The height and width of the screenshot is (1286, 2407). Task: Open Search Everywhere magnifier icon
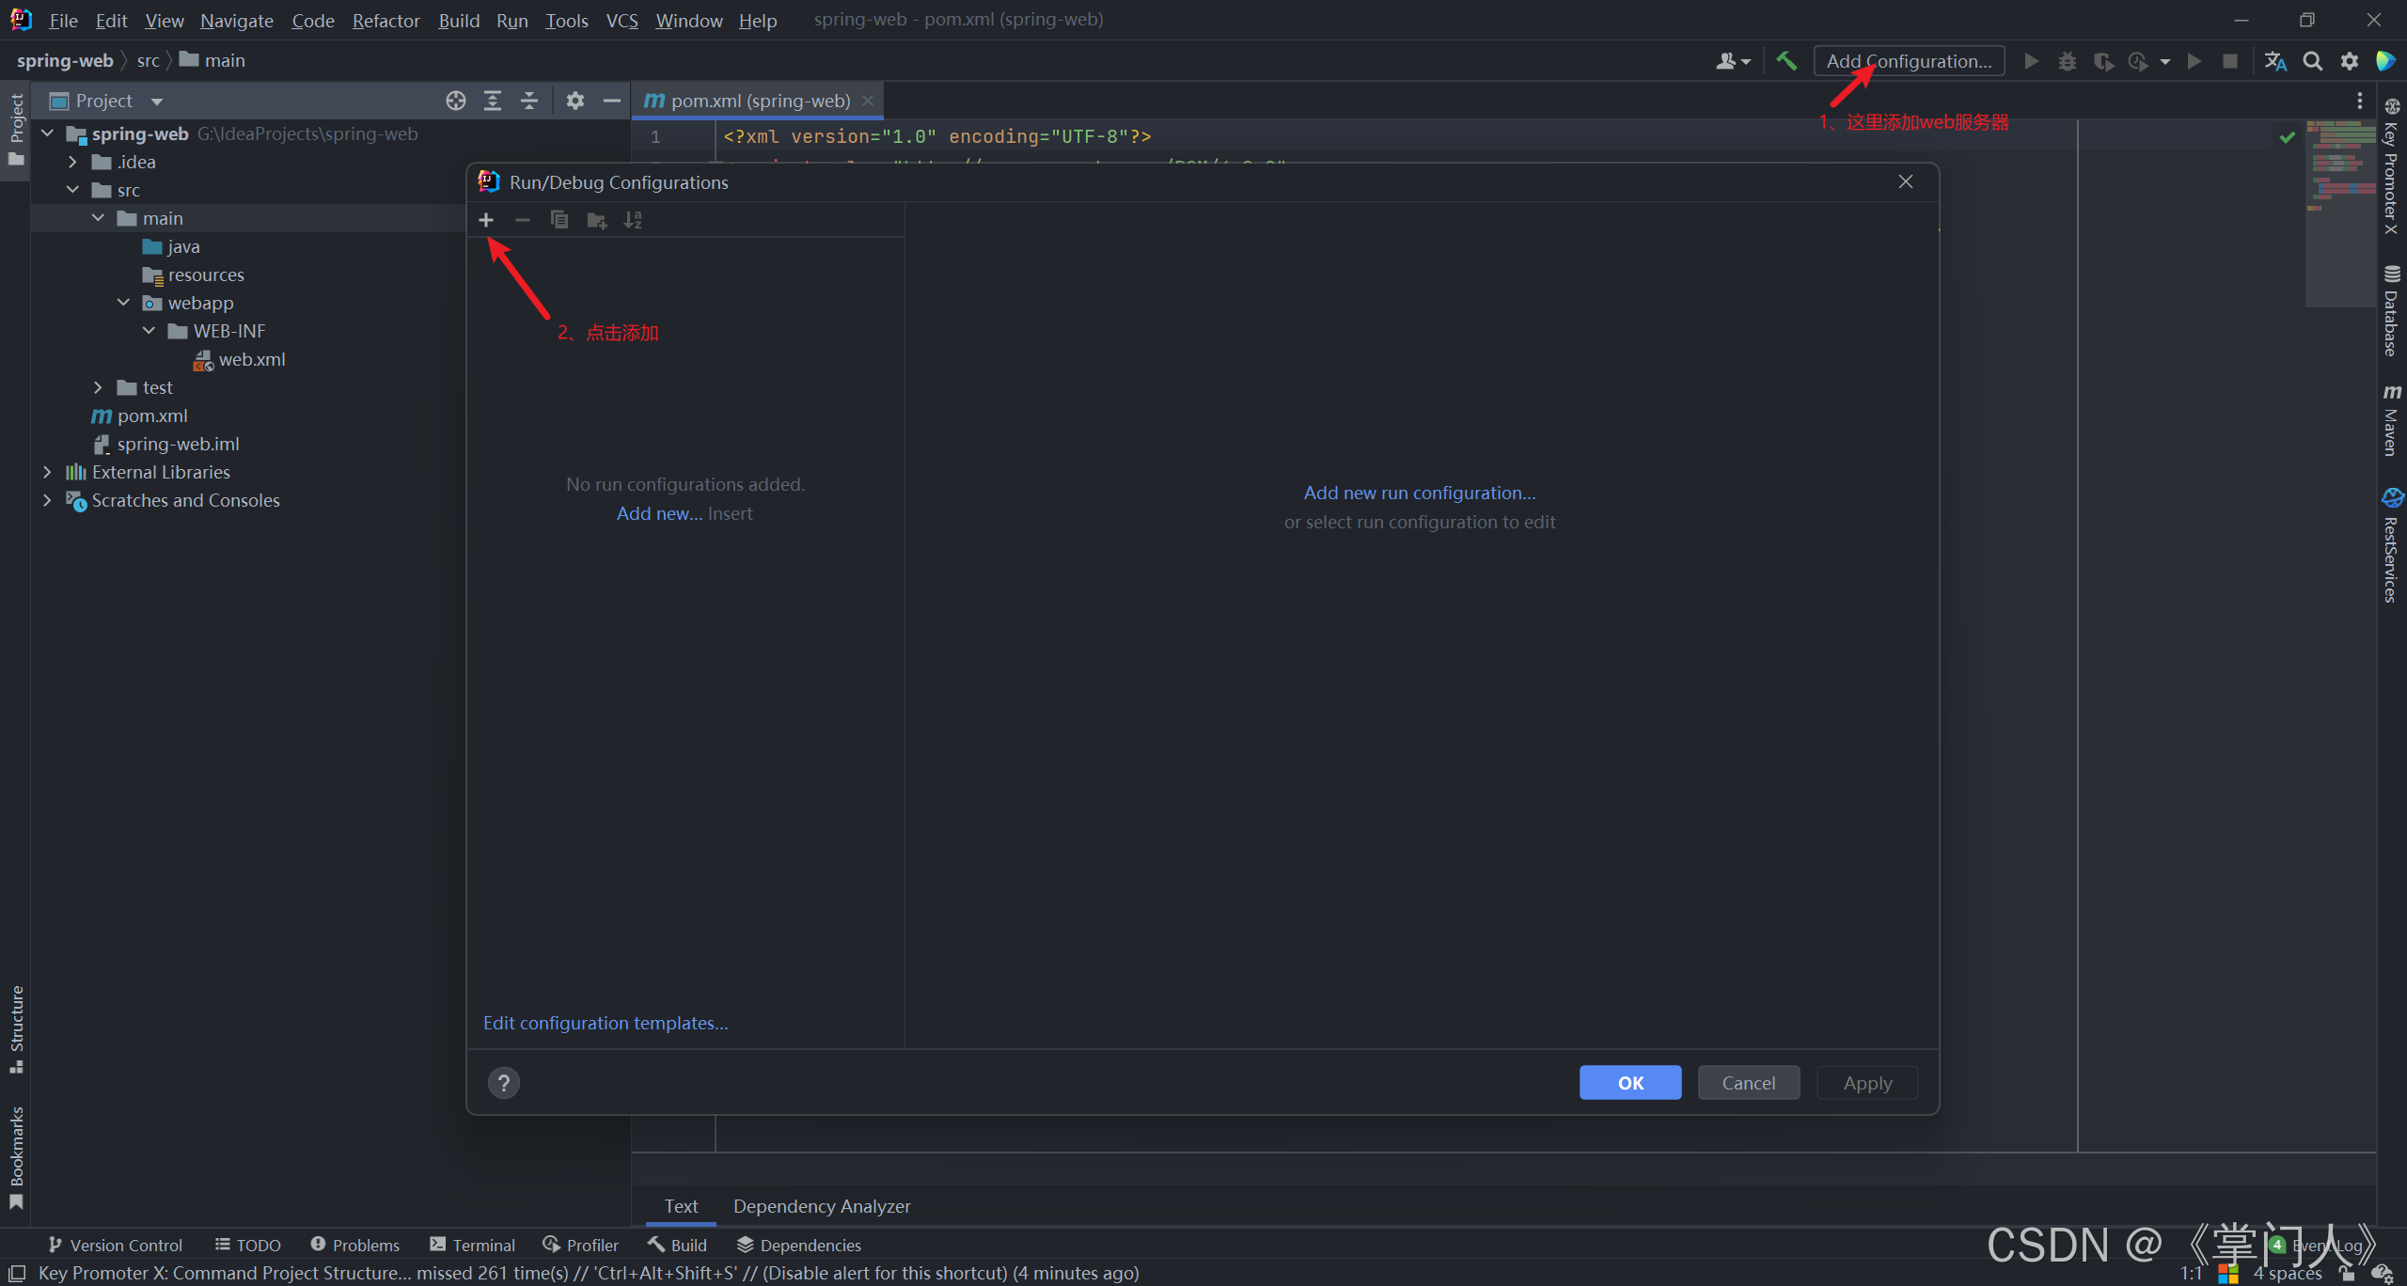[x=2312, y=61]
